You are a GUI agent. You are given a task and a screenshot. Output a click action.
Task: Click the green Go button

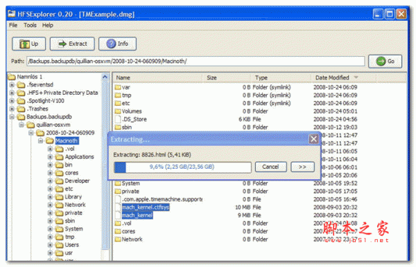pyautogui.click(x=385, y=62)
